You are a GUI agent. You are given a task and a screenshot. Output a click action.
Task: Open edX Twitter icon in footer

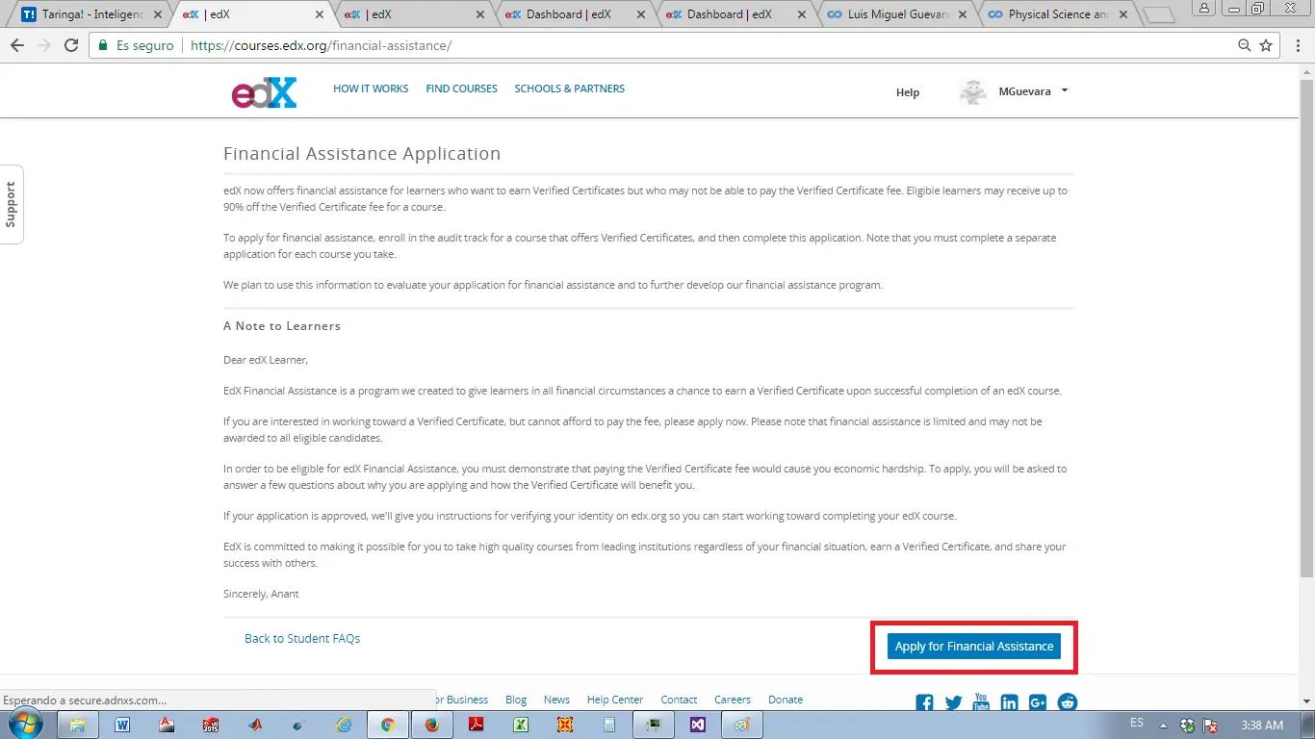click(x=953, y=702)
